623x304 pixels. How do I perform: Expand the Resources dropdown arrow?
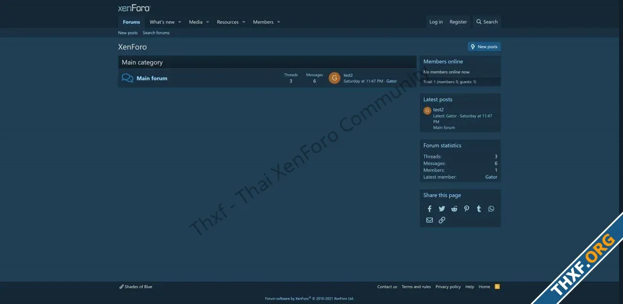243,22
